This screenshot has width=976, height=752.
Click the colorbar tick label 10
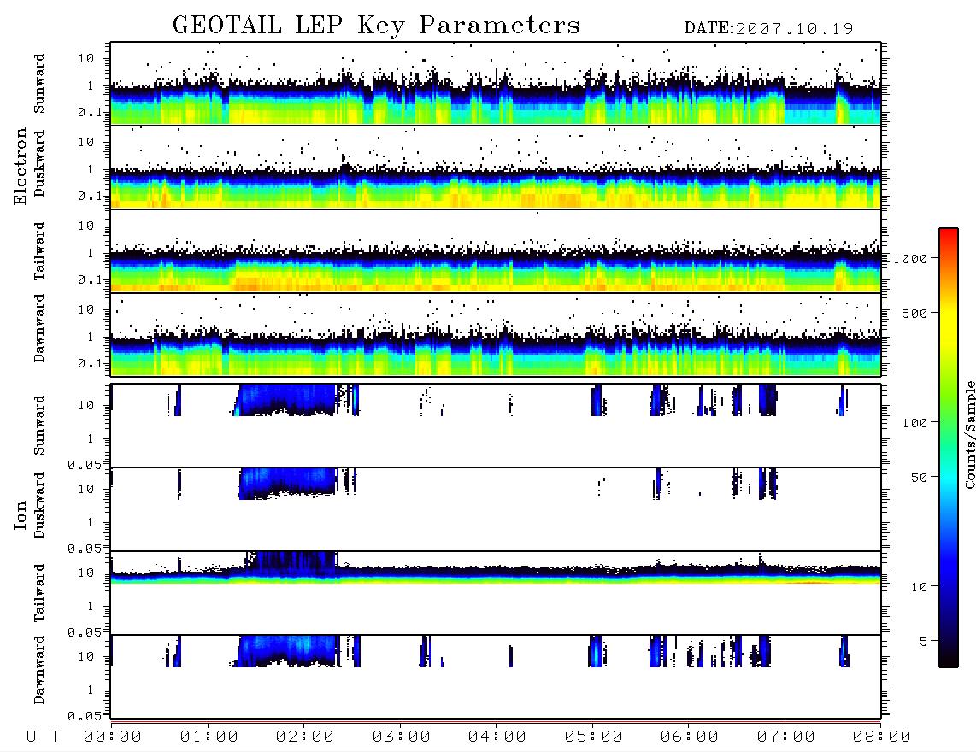(920, 587)
